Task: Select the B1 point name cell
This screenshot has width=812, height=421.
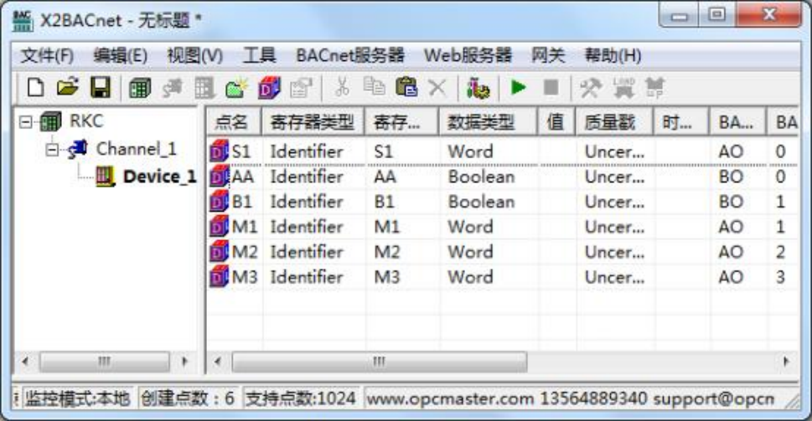Action: [x=242, y=202]
